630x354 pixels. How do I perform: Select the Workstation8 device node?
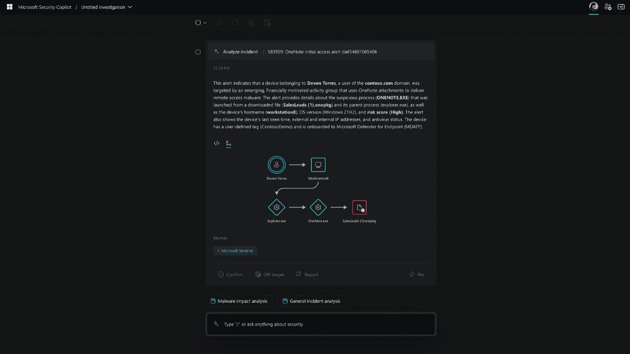(x=318, y=165)
